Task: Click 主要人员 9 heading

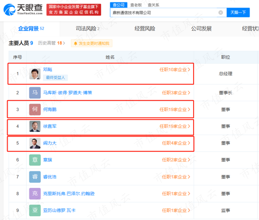Action: [21, 43]
